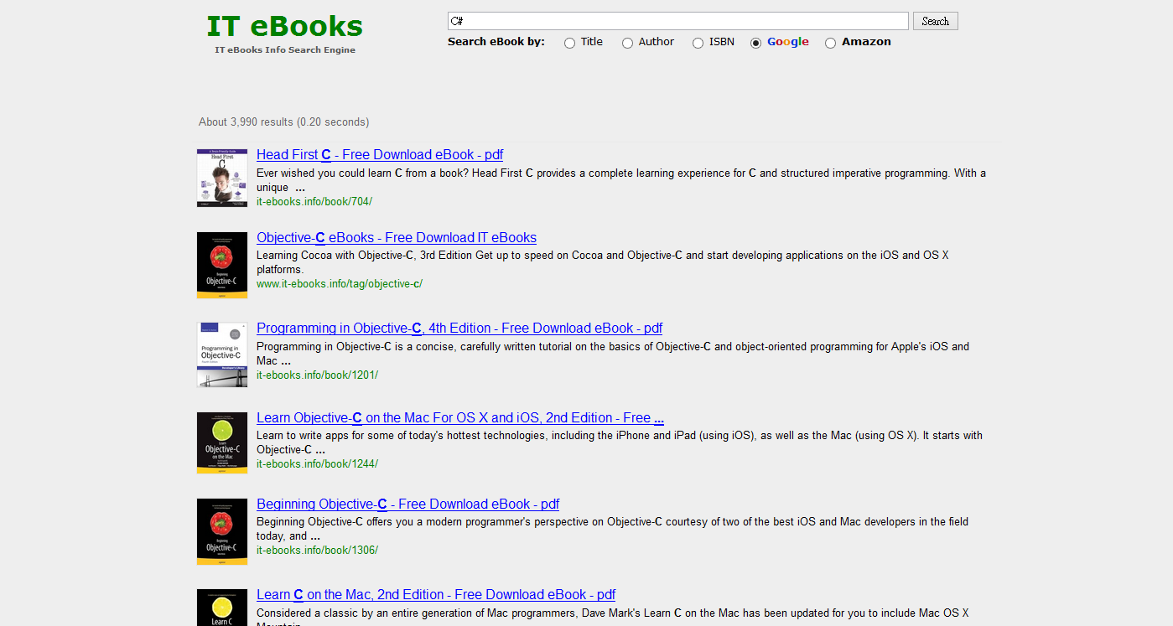Open Objective-C eBooks result link
The height and width of the screenshot is (626, 1173).
coord(397,237)
